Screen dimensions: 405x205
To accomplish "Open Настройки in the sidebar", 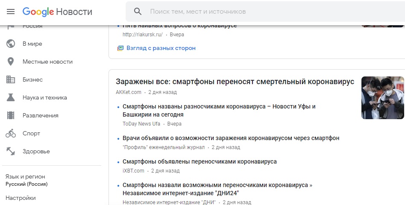I will click(21, 198).
